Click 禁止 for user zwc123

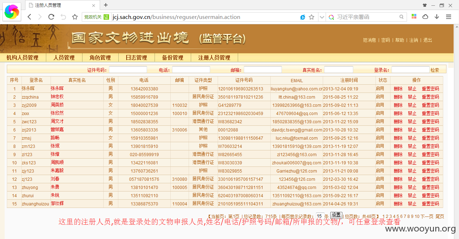(x=412, y=121)
